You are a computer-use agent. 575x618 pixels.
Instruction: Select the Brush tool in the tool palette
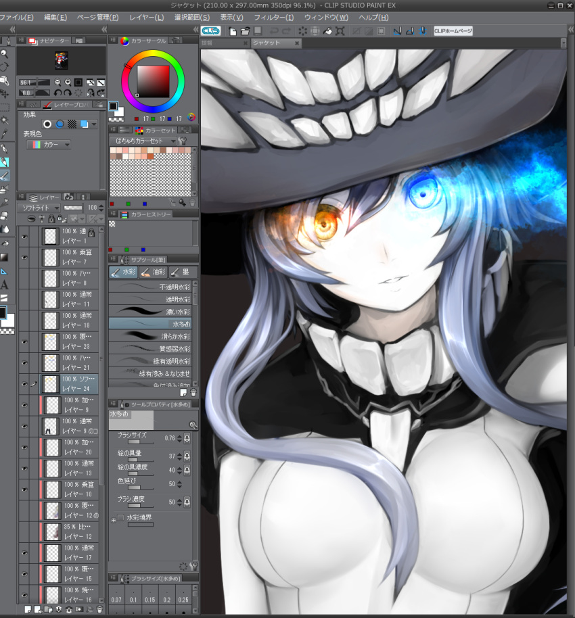click(4, 175)
